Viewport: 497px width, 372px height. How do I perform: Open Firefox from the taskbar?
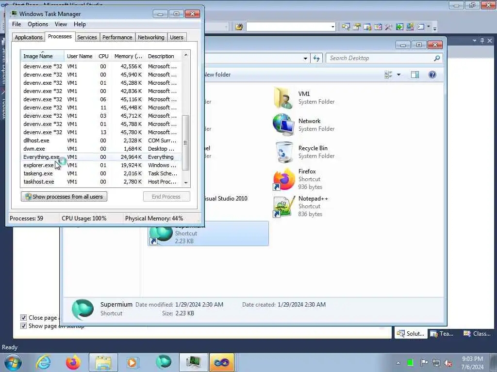(73, 362)
